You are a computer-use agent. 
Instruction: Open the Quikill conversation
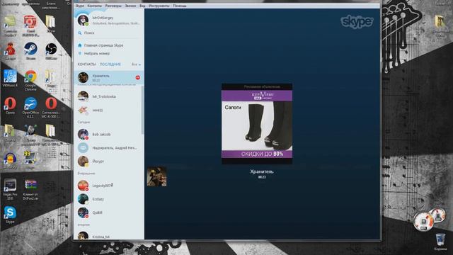click(x=108, y=212)
